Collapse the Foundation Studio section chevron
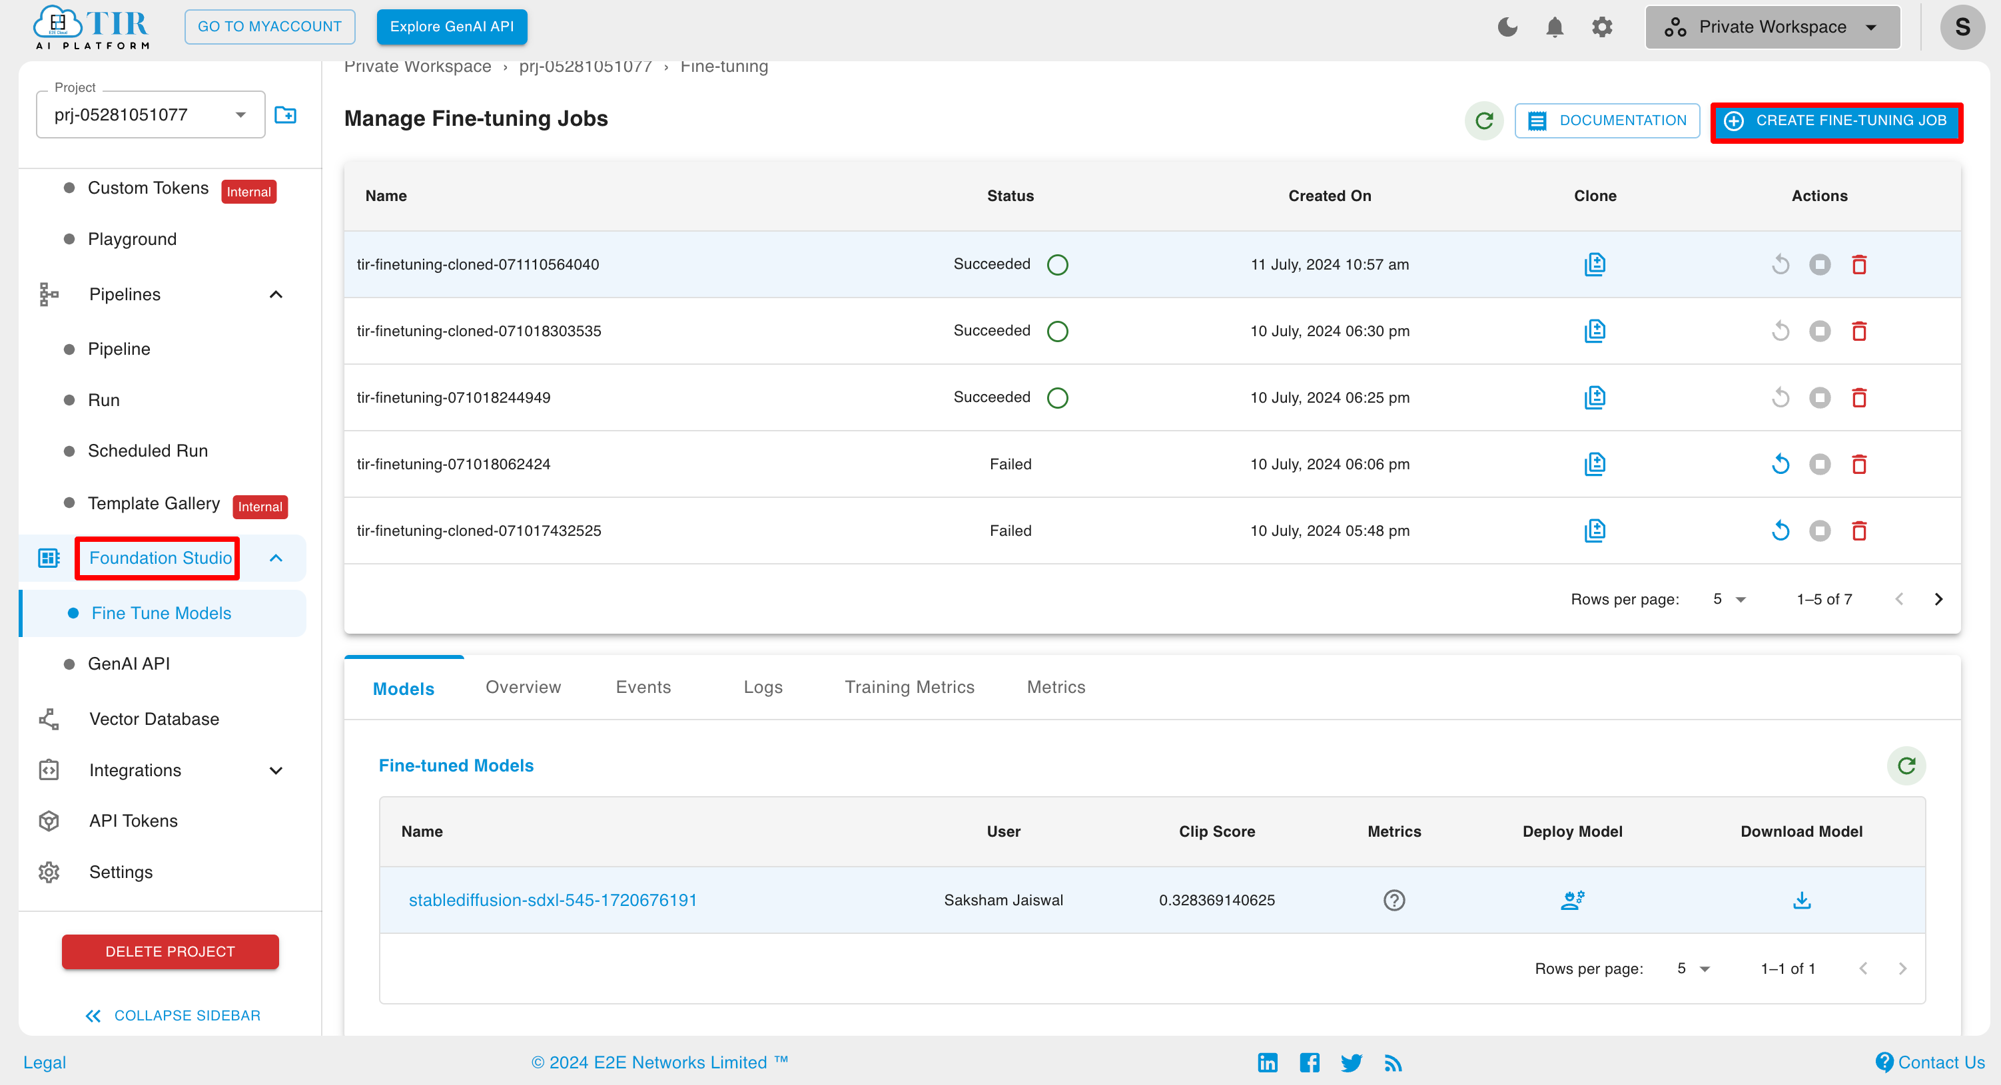 pos(276,558)
